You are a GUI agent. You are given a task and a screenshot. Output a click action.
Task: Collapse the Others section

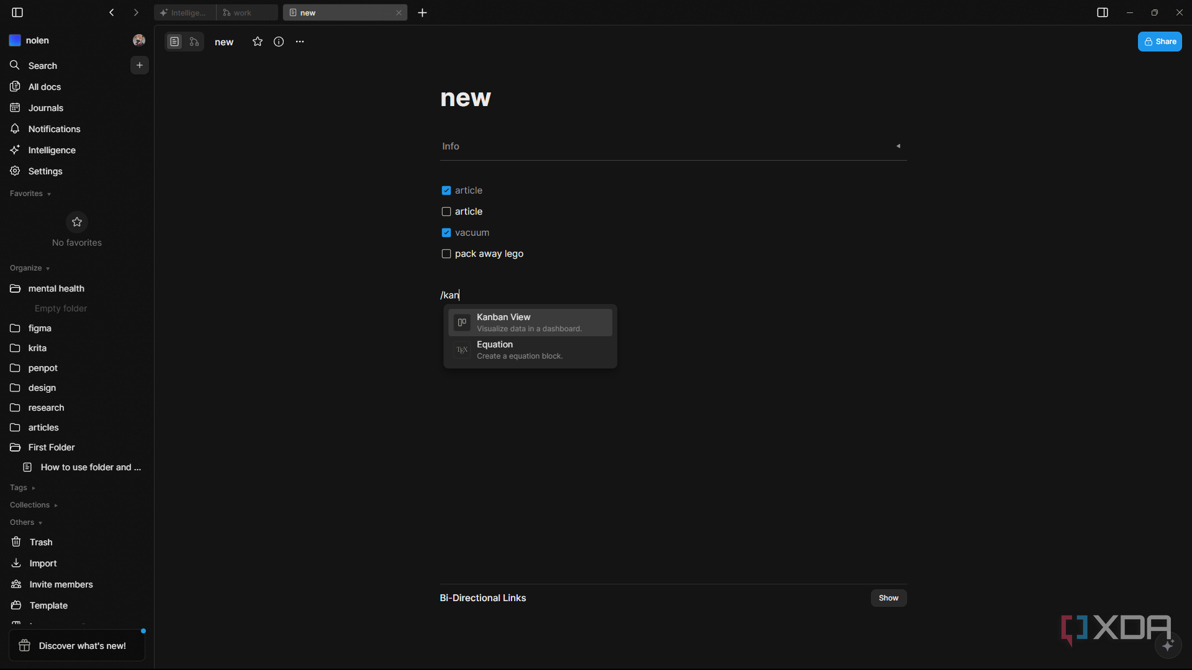pyautogui.click(x=26, y=522)
